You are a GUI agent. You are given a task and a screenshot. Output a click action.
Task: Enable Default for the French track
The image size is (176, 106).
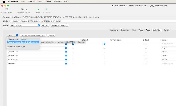(x=146, y=60)
